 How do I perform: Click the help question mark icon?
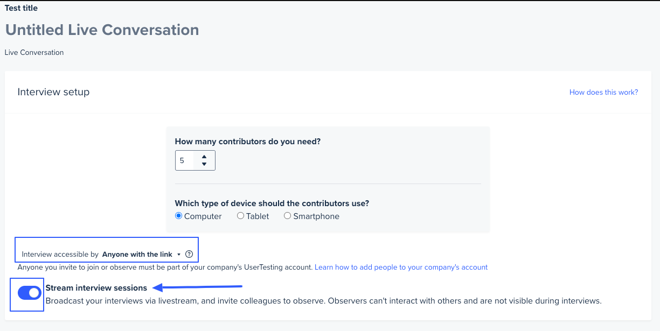189,254
